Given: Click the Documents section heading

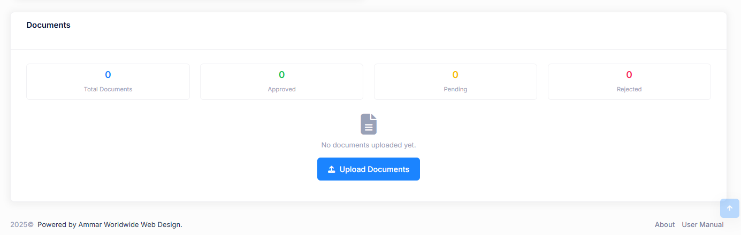Looking at the screenshot, I should (x=48, y=25).
